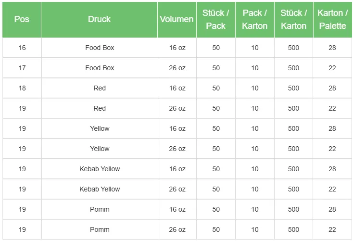
Task: Click the Stück / Pack column header
Action: click(215, 19)
